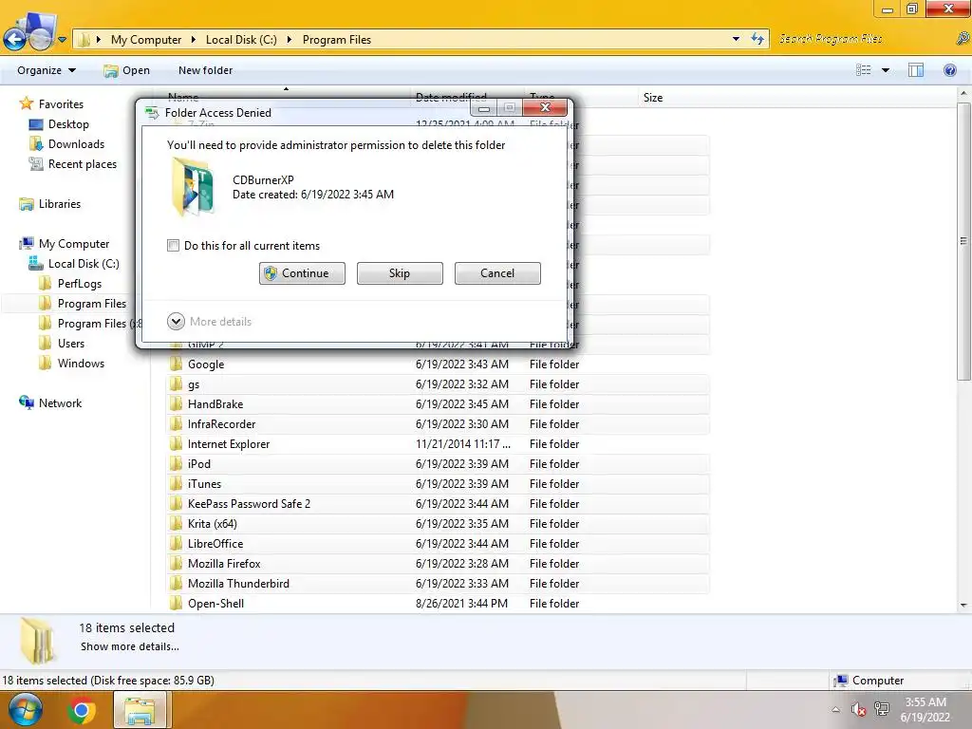The image size is (972, 729).
Task: Click the Internet Explorer folder icon
Action: [176, 444]
